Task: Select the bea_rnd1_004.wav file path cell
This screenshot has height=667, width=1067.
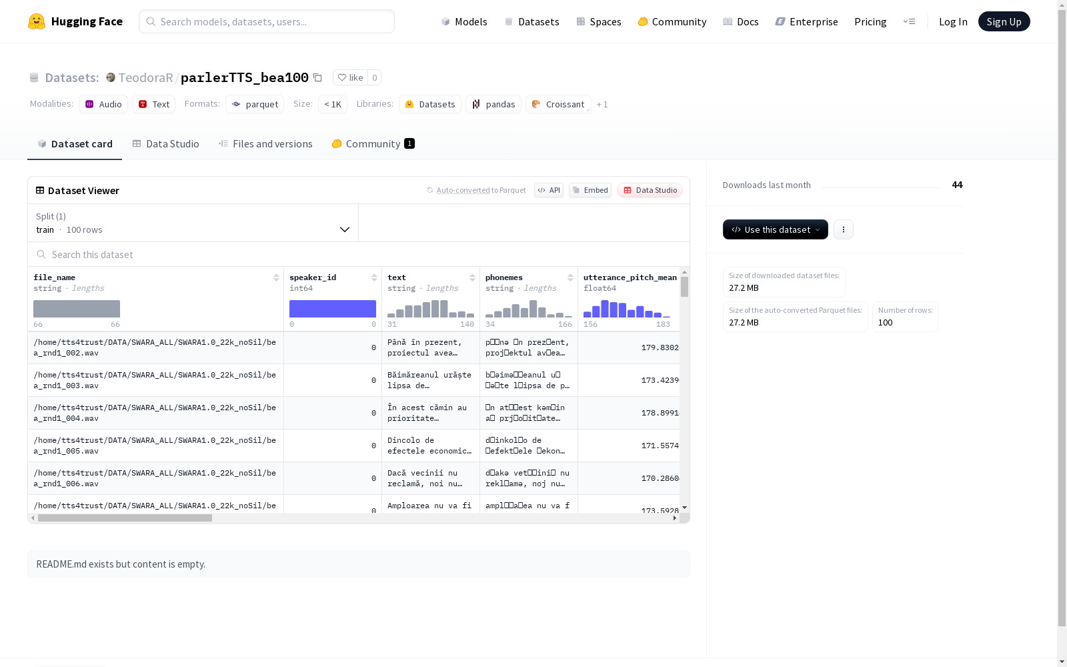Action: point(155,413)
